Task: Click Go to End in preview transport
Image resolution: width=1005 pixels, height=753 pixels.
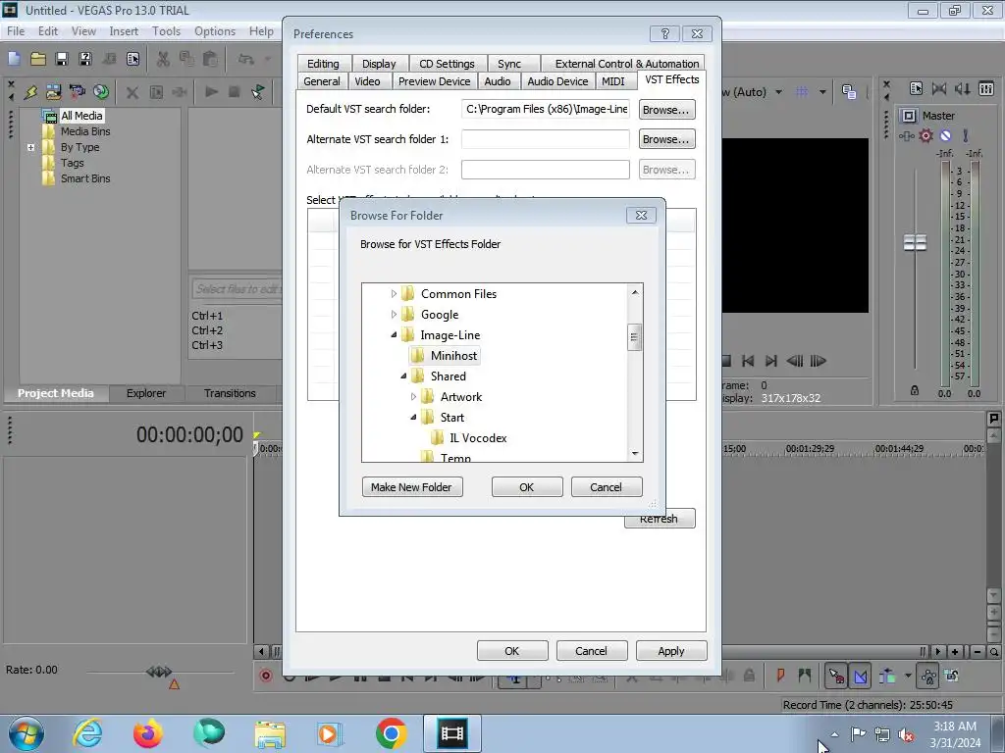Action: tap(771, 361)
